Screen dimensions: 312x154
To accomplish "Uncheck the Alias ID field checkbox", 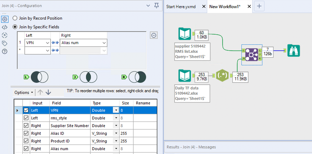I will click(x=26, y=133).
